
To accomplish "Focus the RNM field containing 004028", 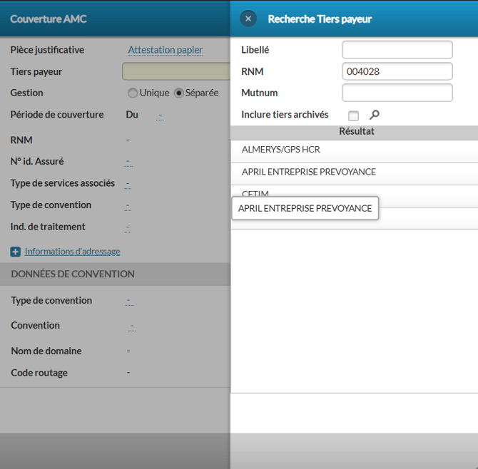I will (x=397, y=71).
